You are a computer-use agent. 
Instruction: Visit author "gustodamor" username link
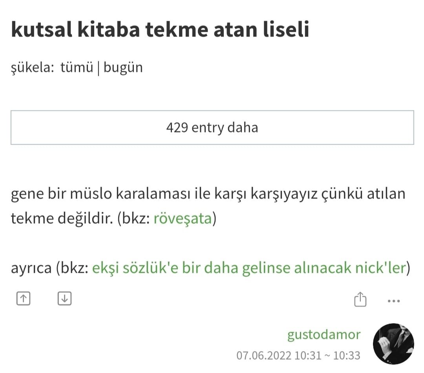(x=324, y=334)
